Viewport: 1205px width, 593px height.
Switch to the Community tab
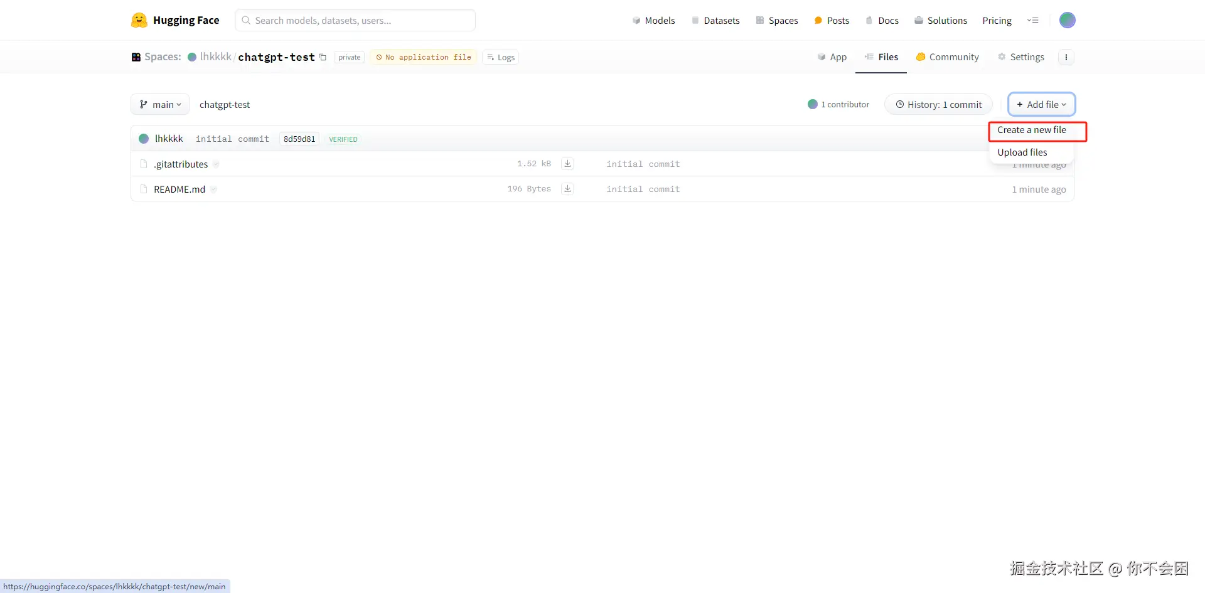tap(947, 57)
